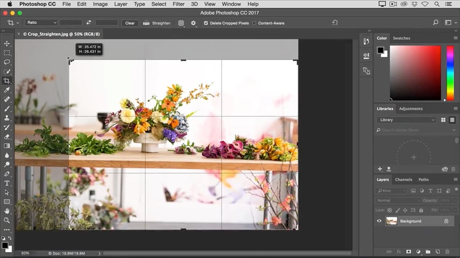Click the foreground color swatch in toolbar
Screen dimensions: 460x258
tap(5, 245)
